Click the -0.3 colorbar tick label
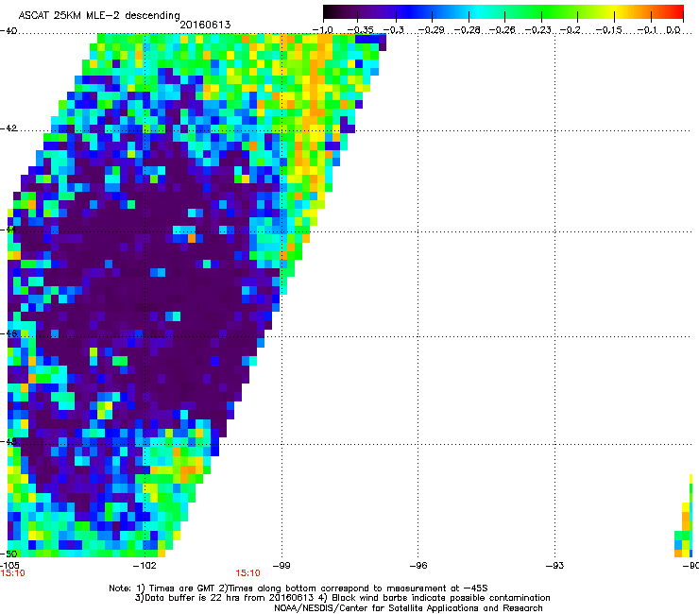 click(x=394, y=30)
